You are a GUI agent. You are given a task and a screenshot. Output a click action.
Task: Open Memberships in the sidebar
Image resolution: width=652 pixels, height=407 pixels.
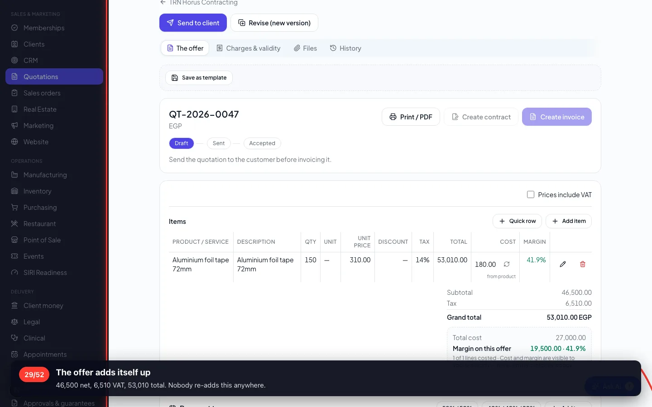pos(54,28)
